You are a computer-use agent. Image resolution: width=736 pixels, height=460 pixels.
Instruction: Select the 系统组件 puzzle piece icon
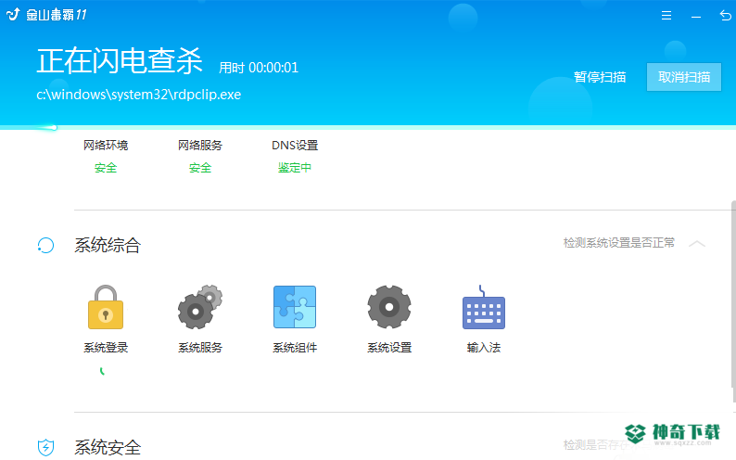(295, 307)
